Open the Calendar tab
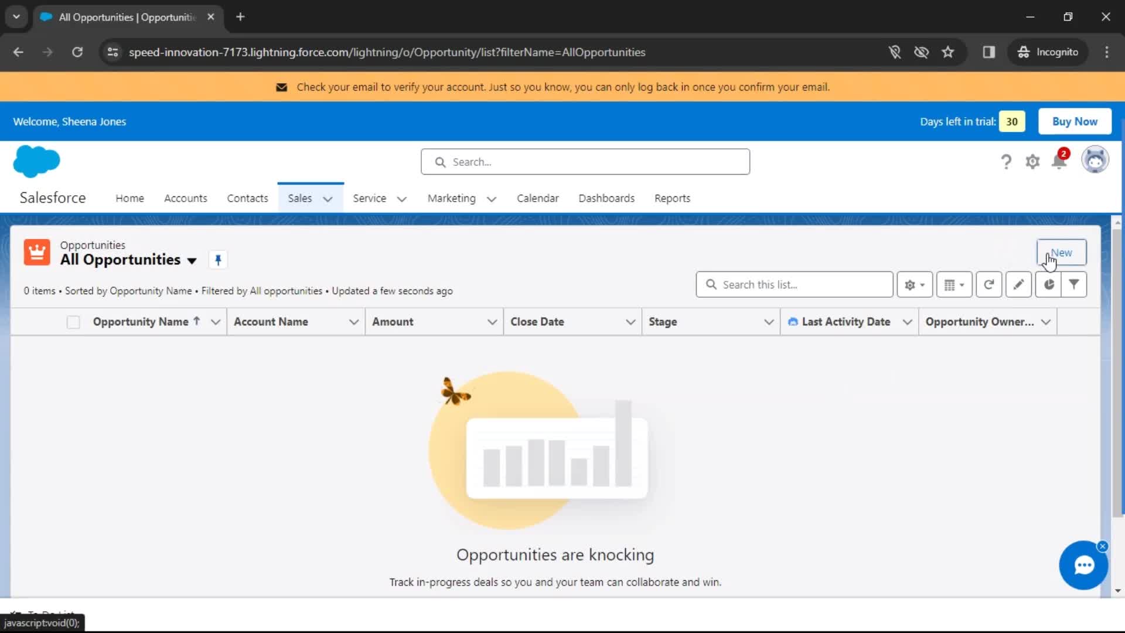This screenshot has height=633, width=1125. pos(537,198)
